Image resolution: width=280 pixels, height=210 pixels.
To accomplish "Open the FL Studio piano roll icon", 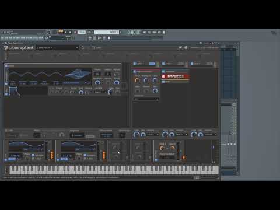I will [x=94, y=38].
